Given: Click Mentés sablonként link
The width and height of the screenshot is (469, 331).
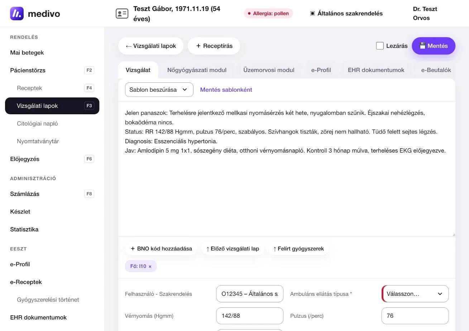Looking at the screenshot, I should [226, 90].
